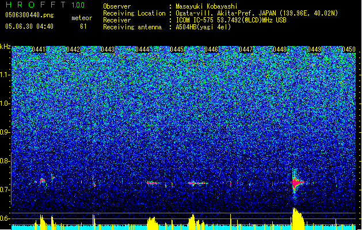
Task: Click the 0444 time marker
Action: coord(142,49)
